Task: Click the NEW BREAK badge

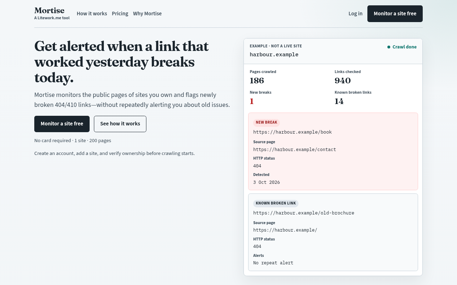Action: 266,123
